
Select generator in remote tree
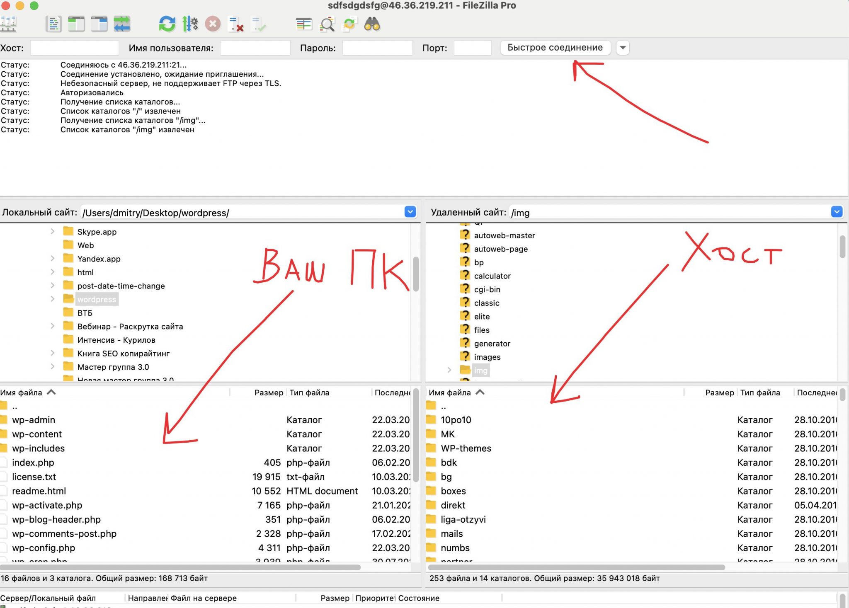[492, 343]
